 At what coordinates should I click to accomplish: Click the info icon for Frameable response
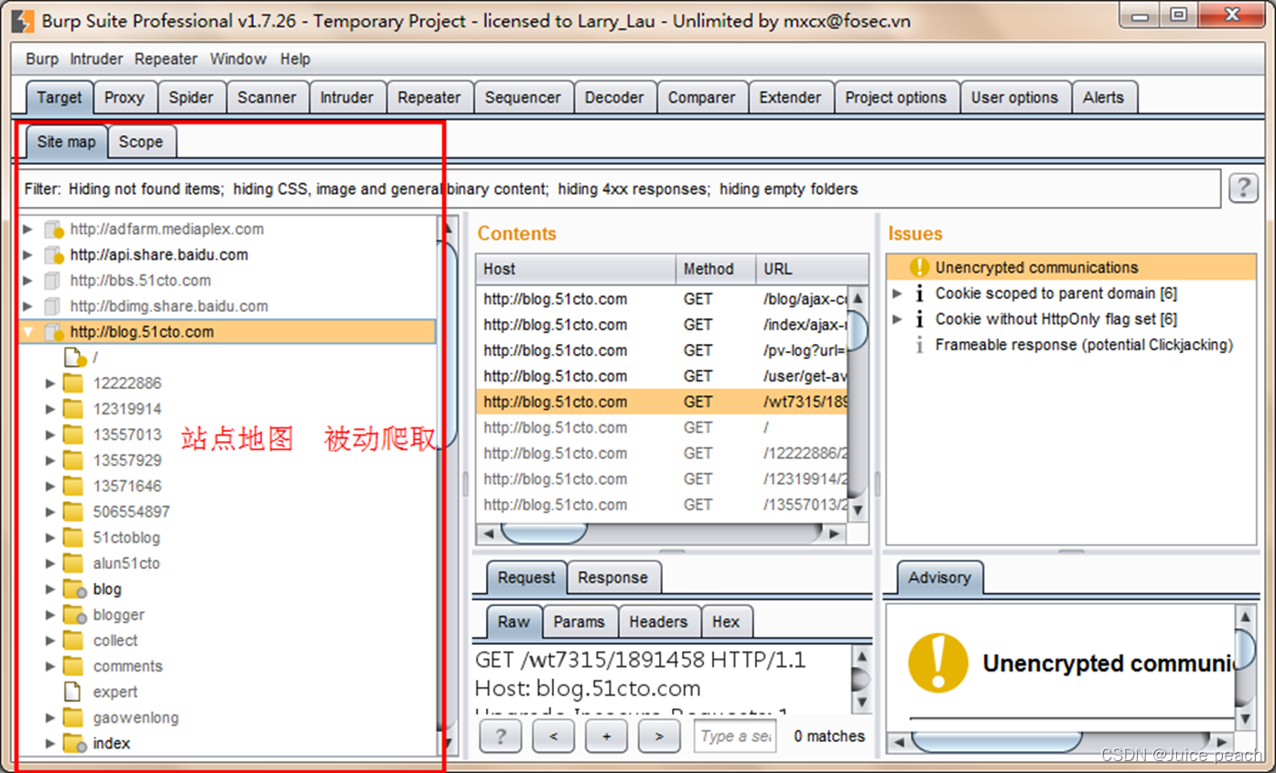[919, 345]
